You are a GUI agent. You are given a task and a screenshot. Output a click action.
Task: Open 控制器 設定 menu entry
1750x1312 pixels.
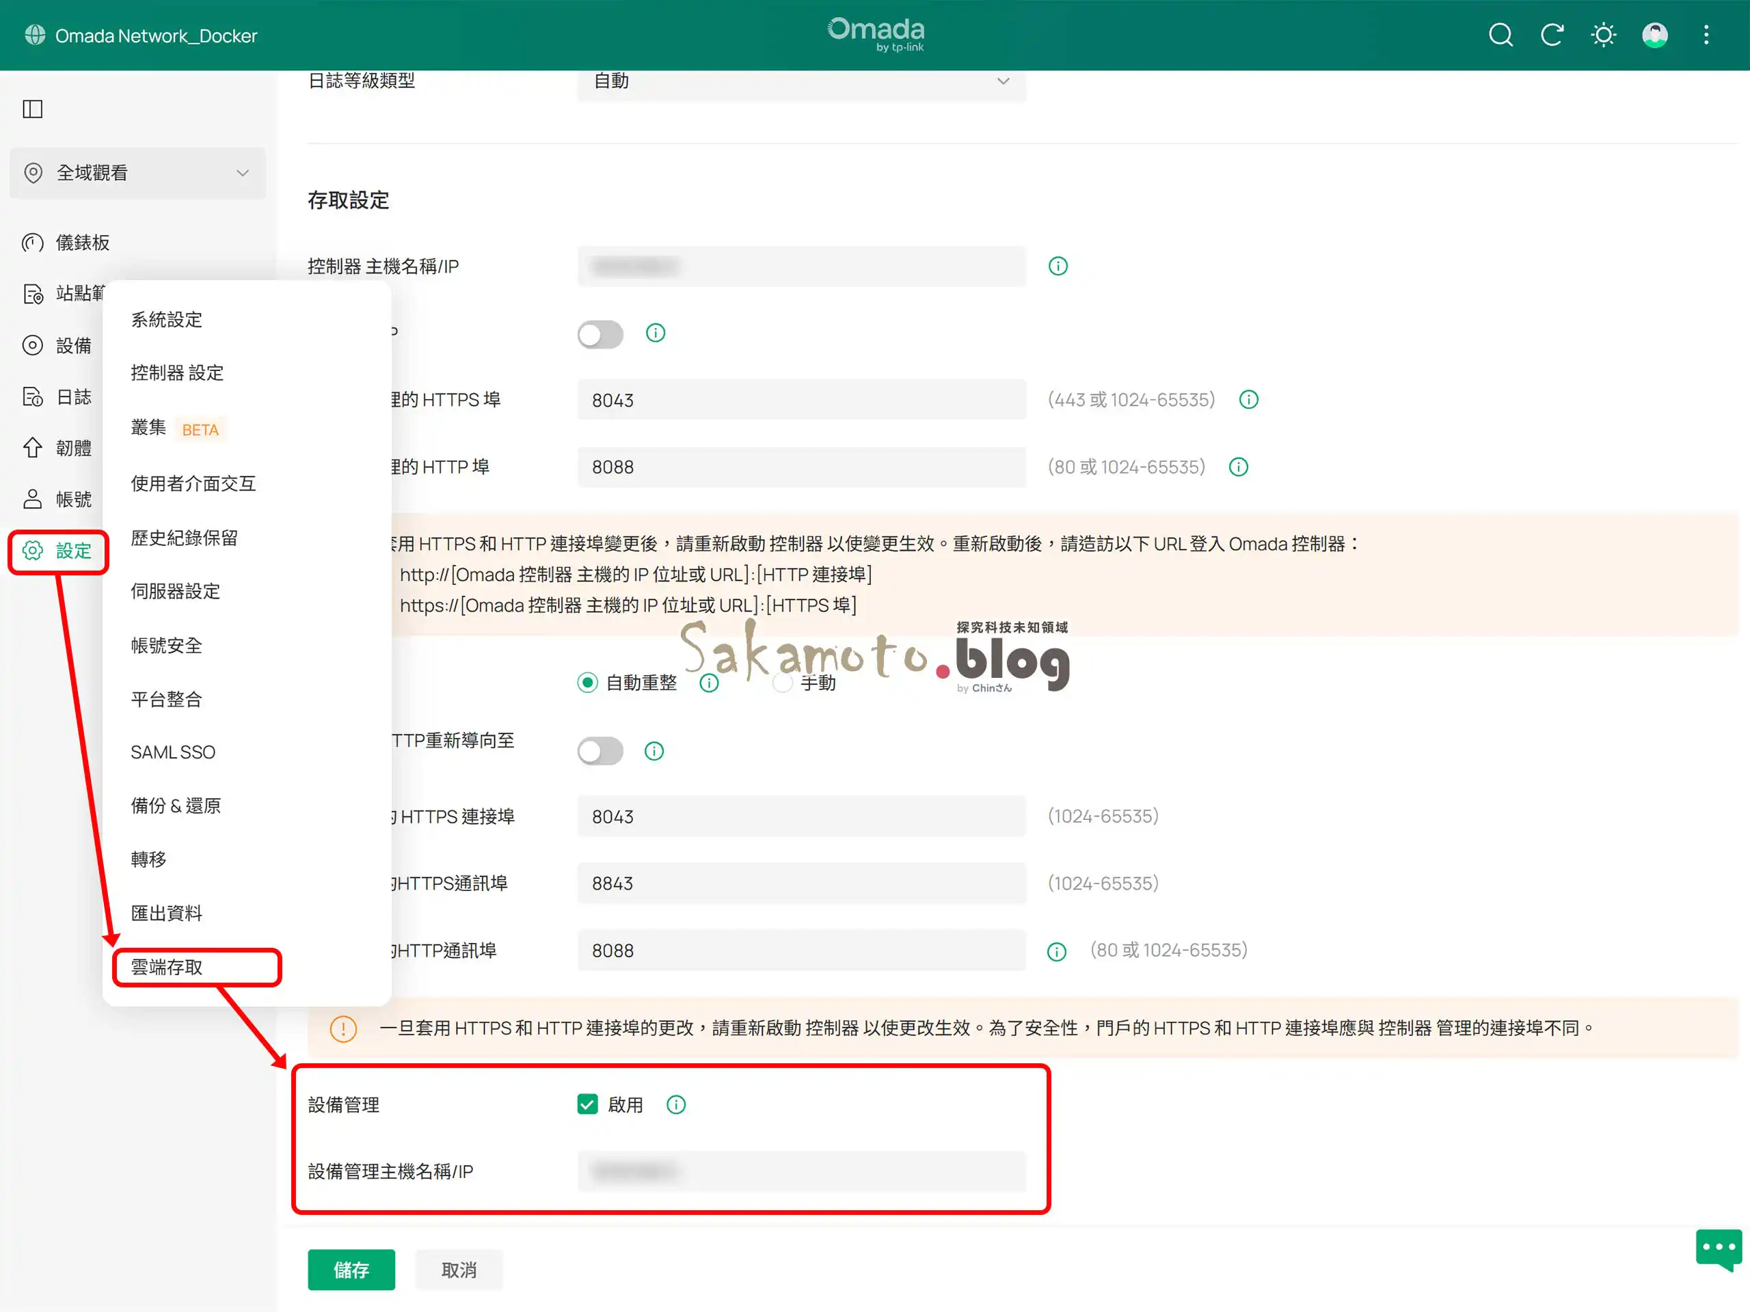[x=177, y=372]
